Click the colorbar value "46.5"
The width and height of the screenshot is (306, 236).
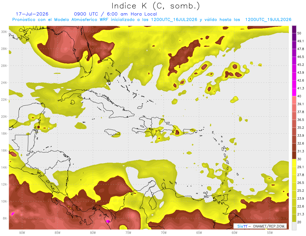pyautogui.click(x=301, y=57)
